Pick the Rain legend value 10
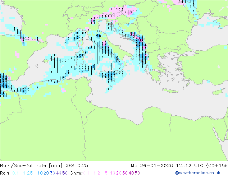This screenshot has height=176, width=228. (40, 173)
